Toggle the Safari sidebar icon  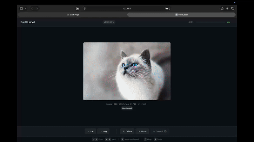(x=21, y=9)
